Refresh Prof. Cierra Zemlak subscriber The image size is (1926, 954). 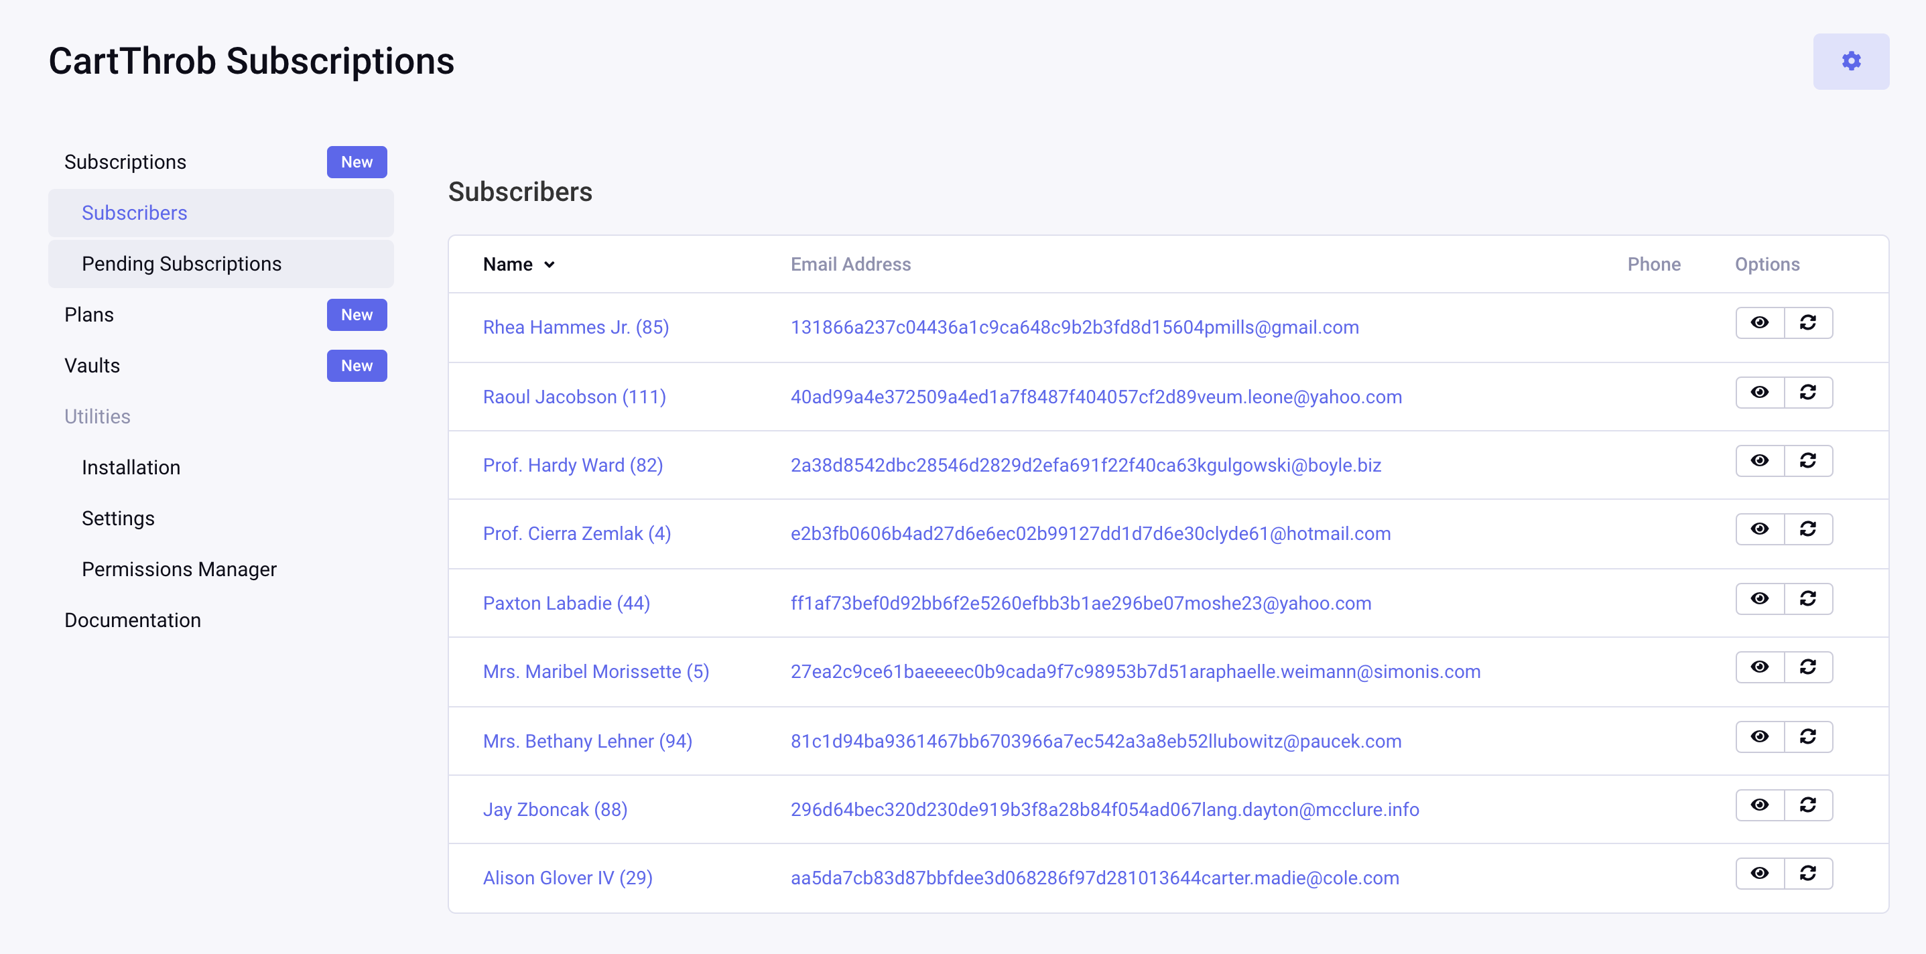(x=1808, y=529)
